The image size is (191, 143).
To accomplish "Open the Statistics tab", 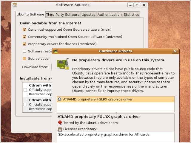I will 131,15.
